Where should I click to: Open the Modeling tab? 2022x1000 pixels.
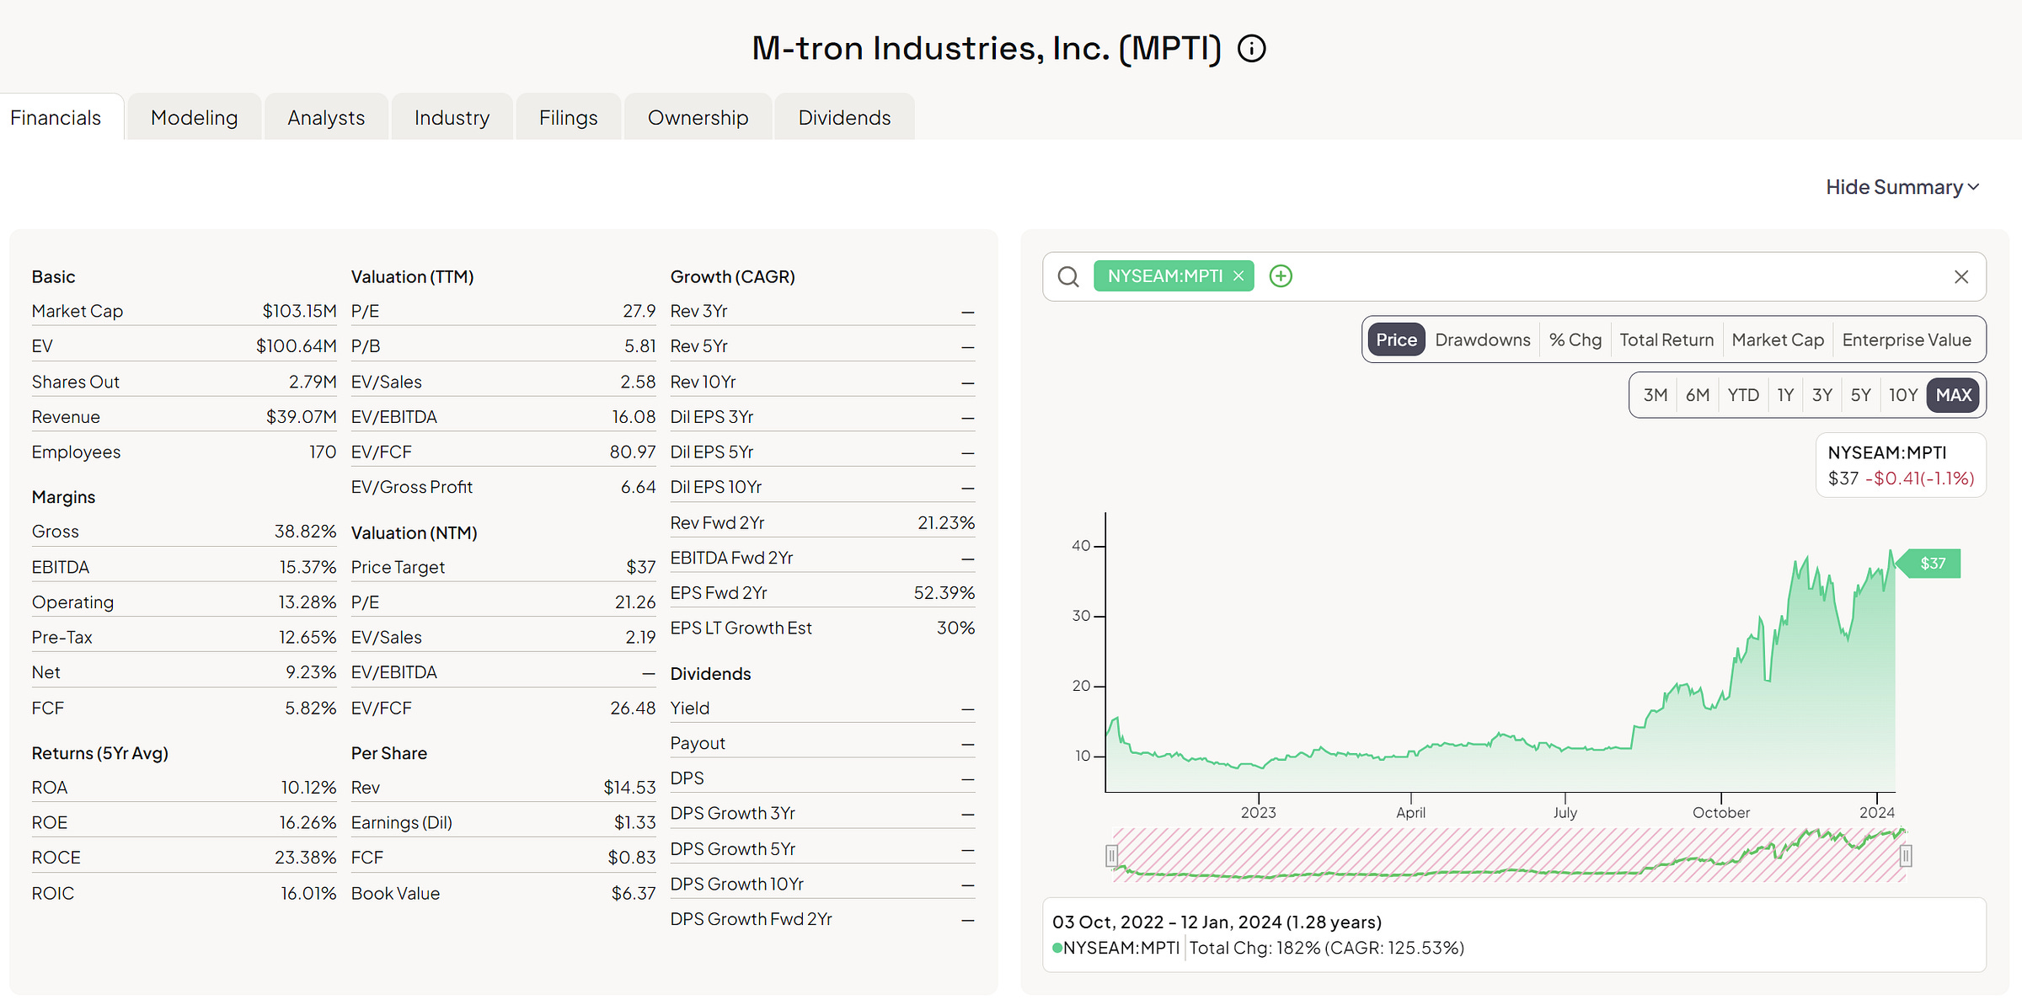[x=194, y=118]
